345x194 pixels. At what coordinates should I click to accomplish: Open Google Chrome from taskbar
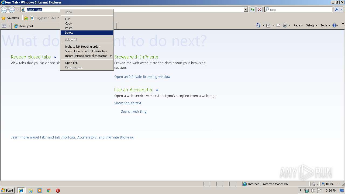point(49,190)
